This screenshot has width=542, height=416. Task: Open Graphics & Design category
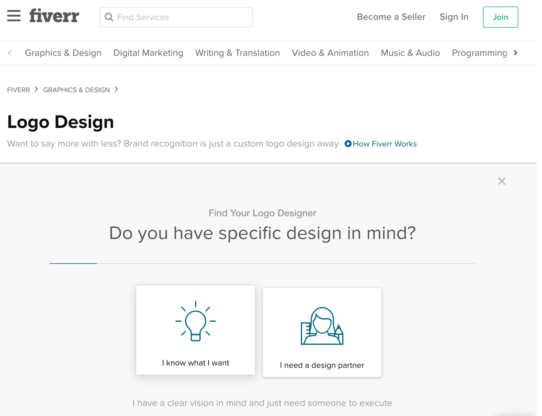click(x=63, y=53)
